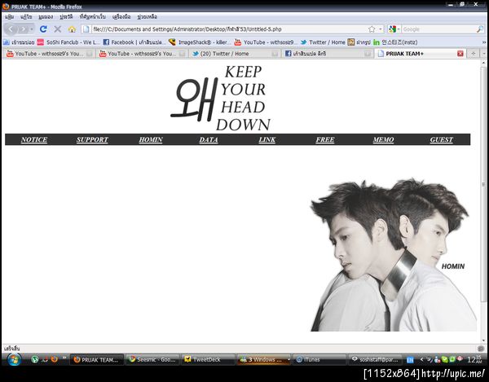The width and height of the screenshot is (489, 382).
Task: Open the Korean instiz bookmark
Action: (x=395, y=42)
